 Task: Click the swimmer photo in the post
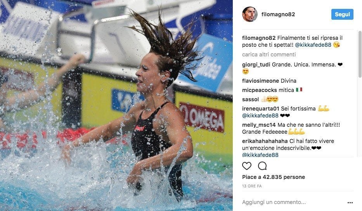pyautogui.click(x=116, y=105)
